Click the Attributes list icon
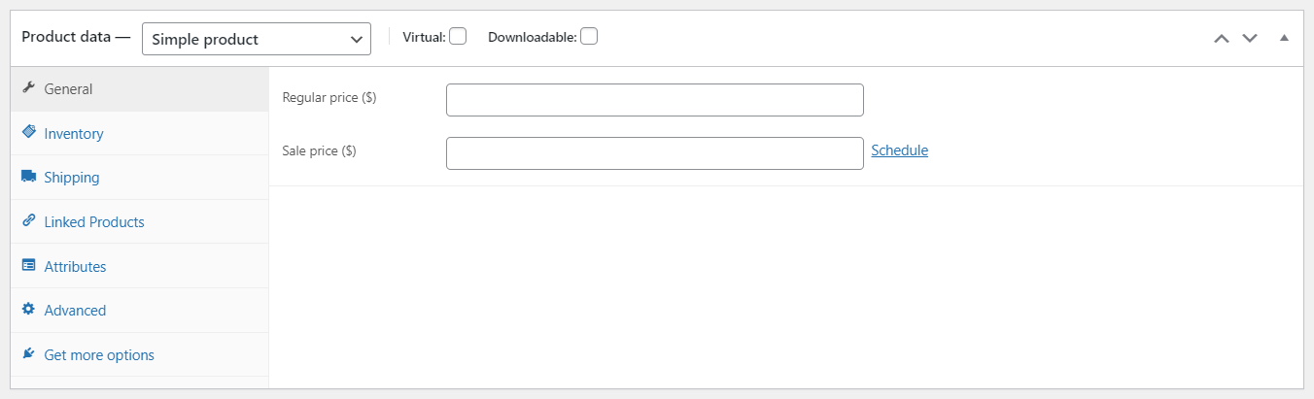This screenshot has height=399, width=1314. (28, 266)
